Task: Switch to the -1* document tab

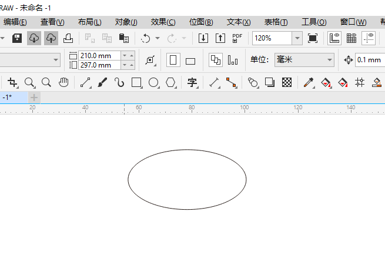Action: [x=14, y=98]
